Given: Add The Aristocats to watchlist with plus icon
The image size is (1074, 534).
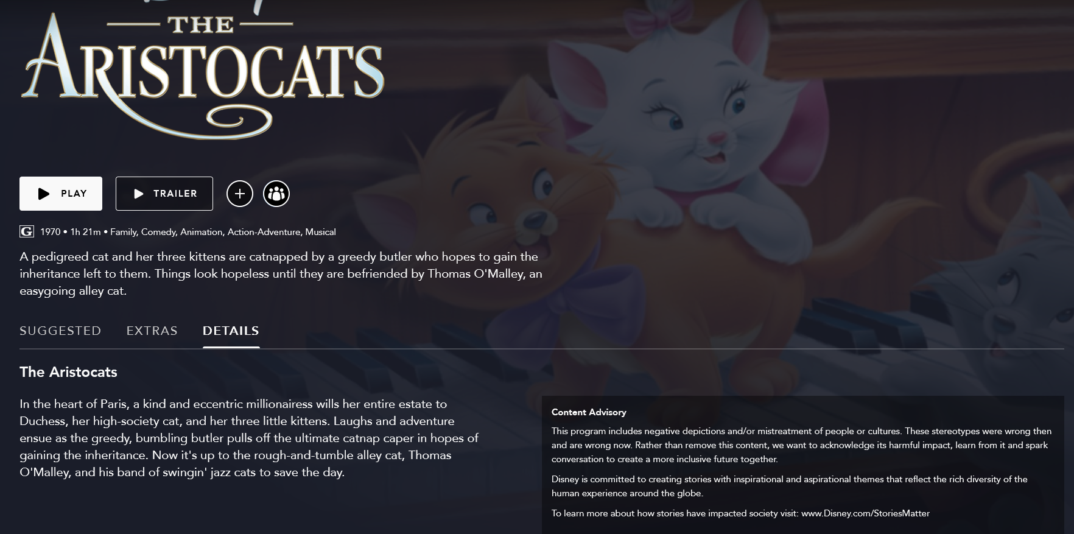Looking at the screenshot, I should 240,194.
